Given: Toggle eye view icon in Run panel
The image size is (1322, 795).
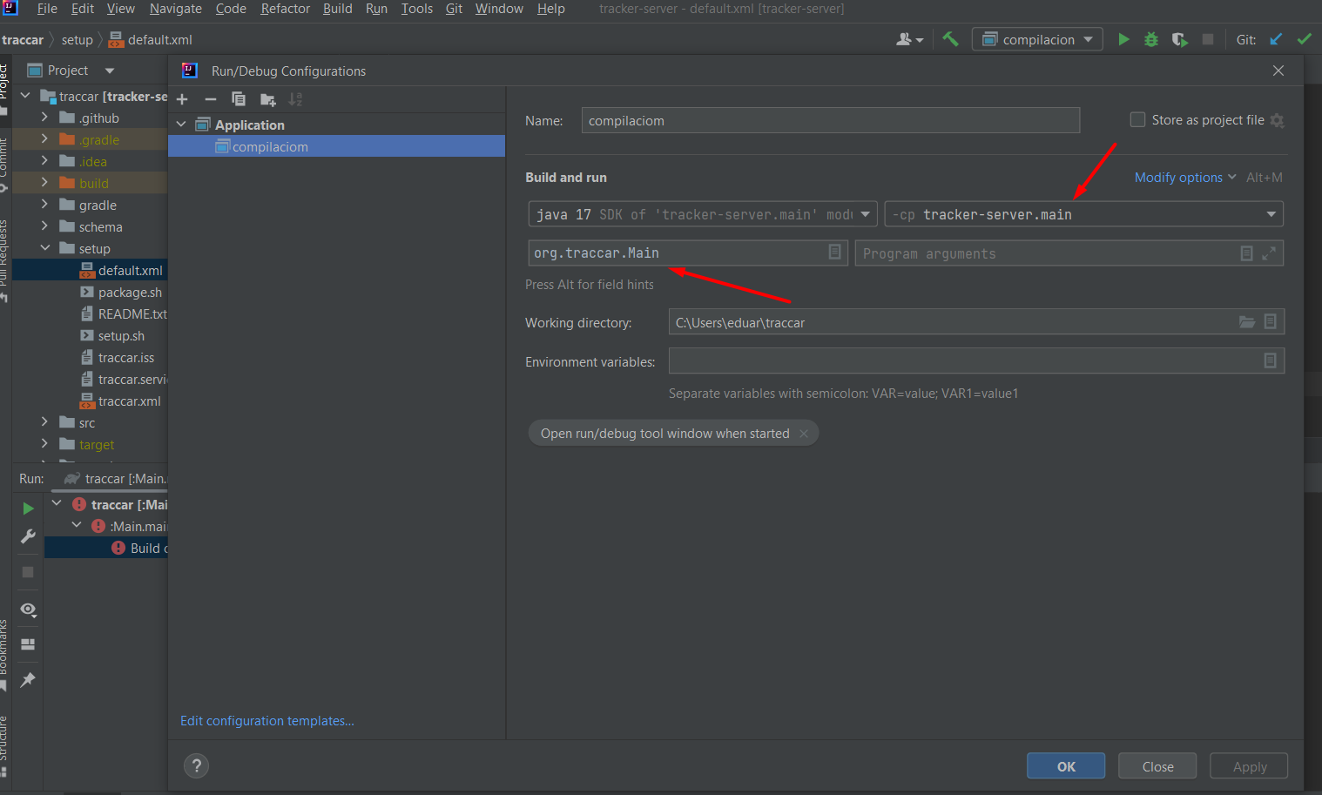Looking at the screenshot, I should [28, 610].
